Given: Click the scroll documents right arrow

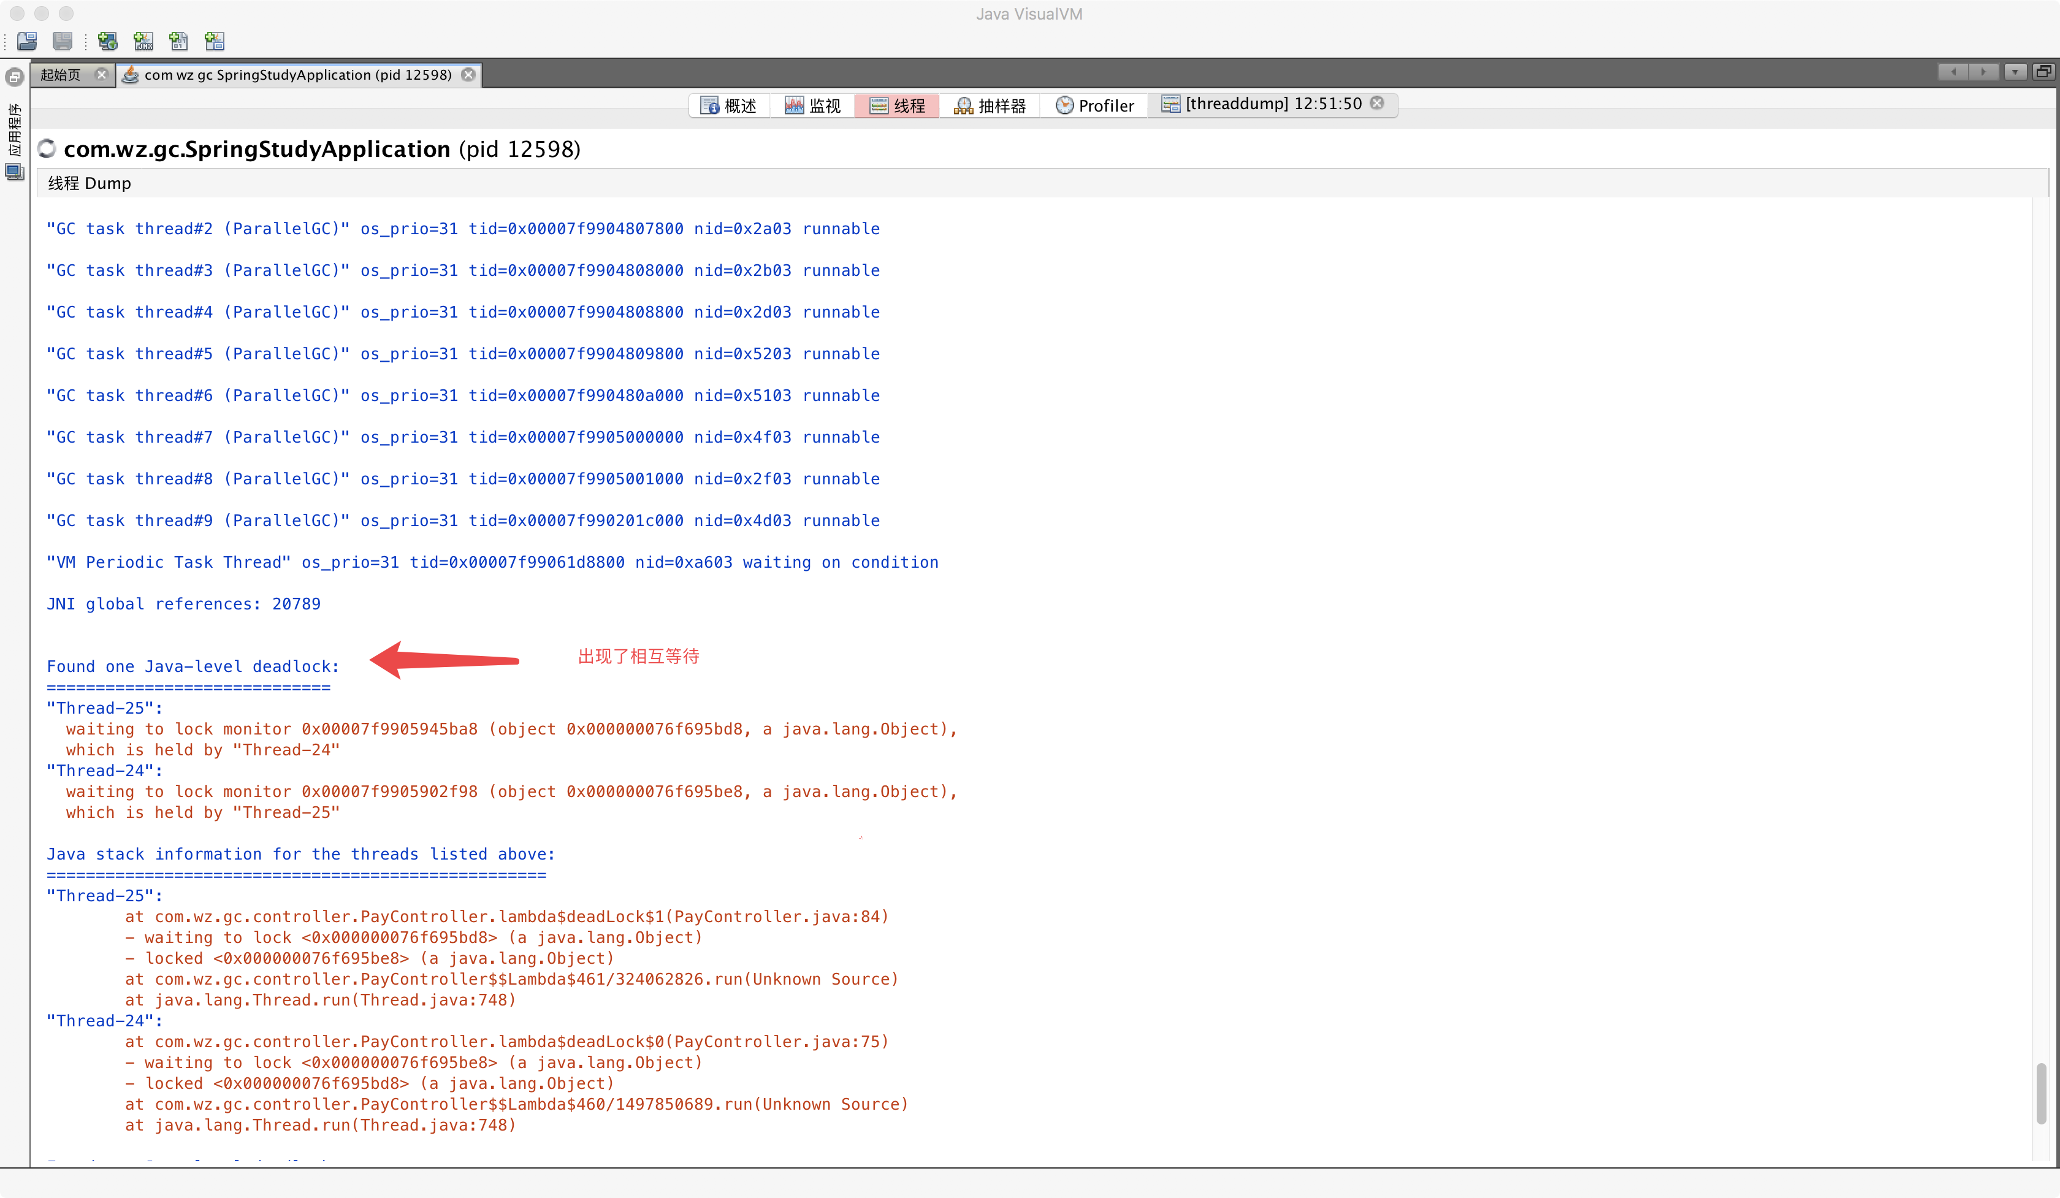Looking at the screenshot, I should coord(1983,72).
